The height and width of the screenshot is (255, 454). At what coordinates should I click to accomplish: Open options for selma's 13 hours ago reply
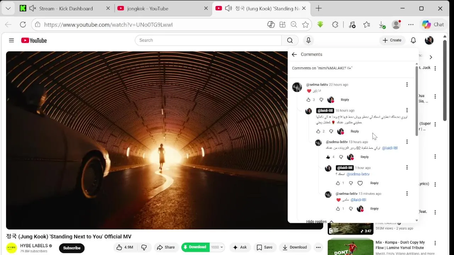pos(407,142)
